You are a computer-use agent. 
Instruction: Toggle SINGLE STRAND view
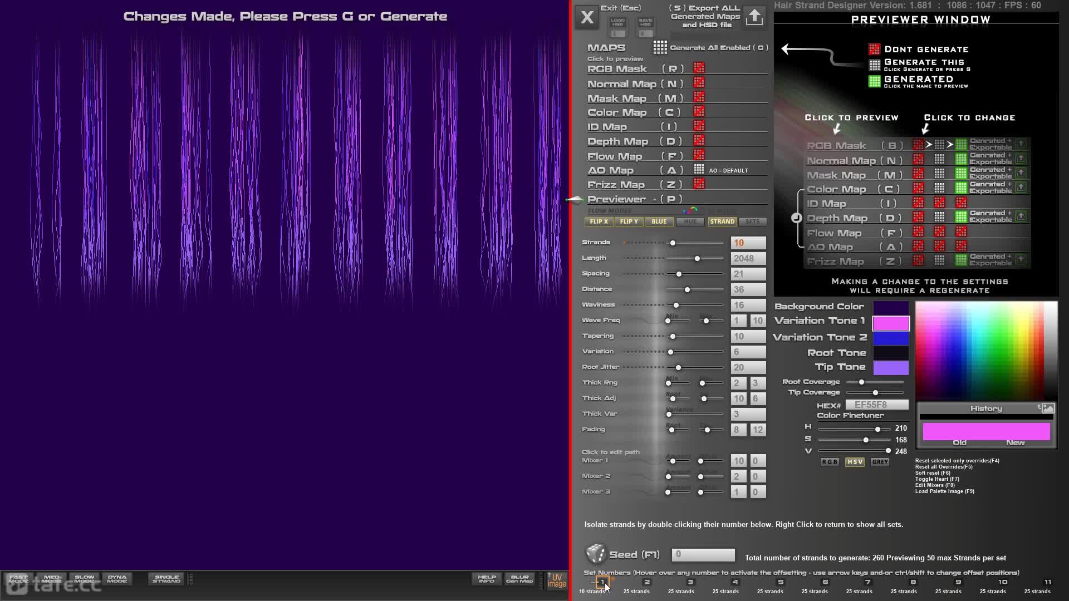coord(166,579)
